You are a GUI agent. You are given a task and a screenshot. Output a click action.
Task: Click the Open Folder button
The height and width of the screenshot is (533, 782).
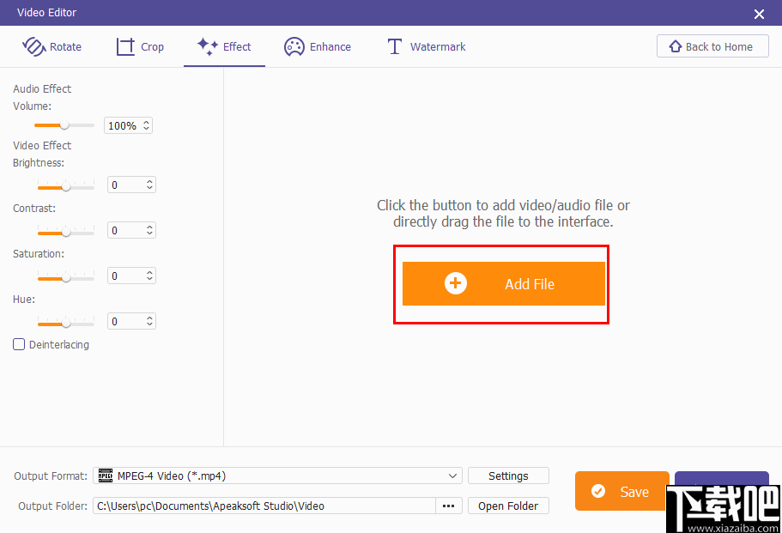click(x=508, y=506)
